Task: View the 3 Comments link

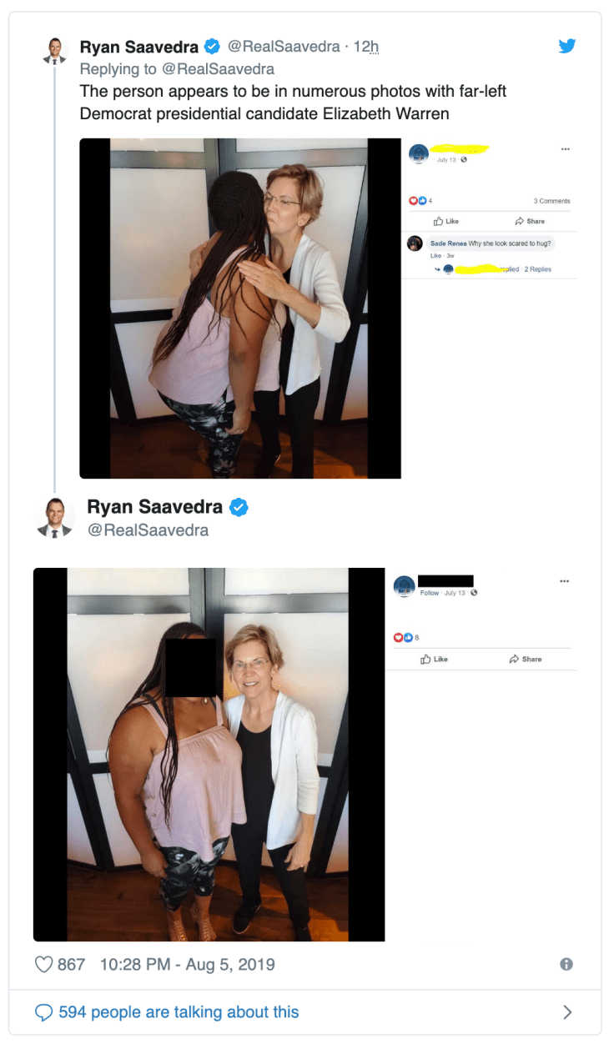Action: point(551,200)
